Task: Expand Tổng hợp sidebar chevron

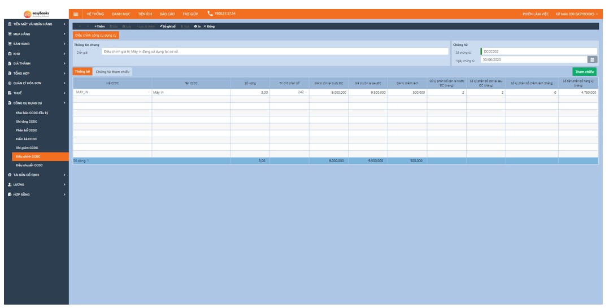Action: coord(64,73)
